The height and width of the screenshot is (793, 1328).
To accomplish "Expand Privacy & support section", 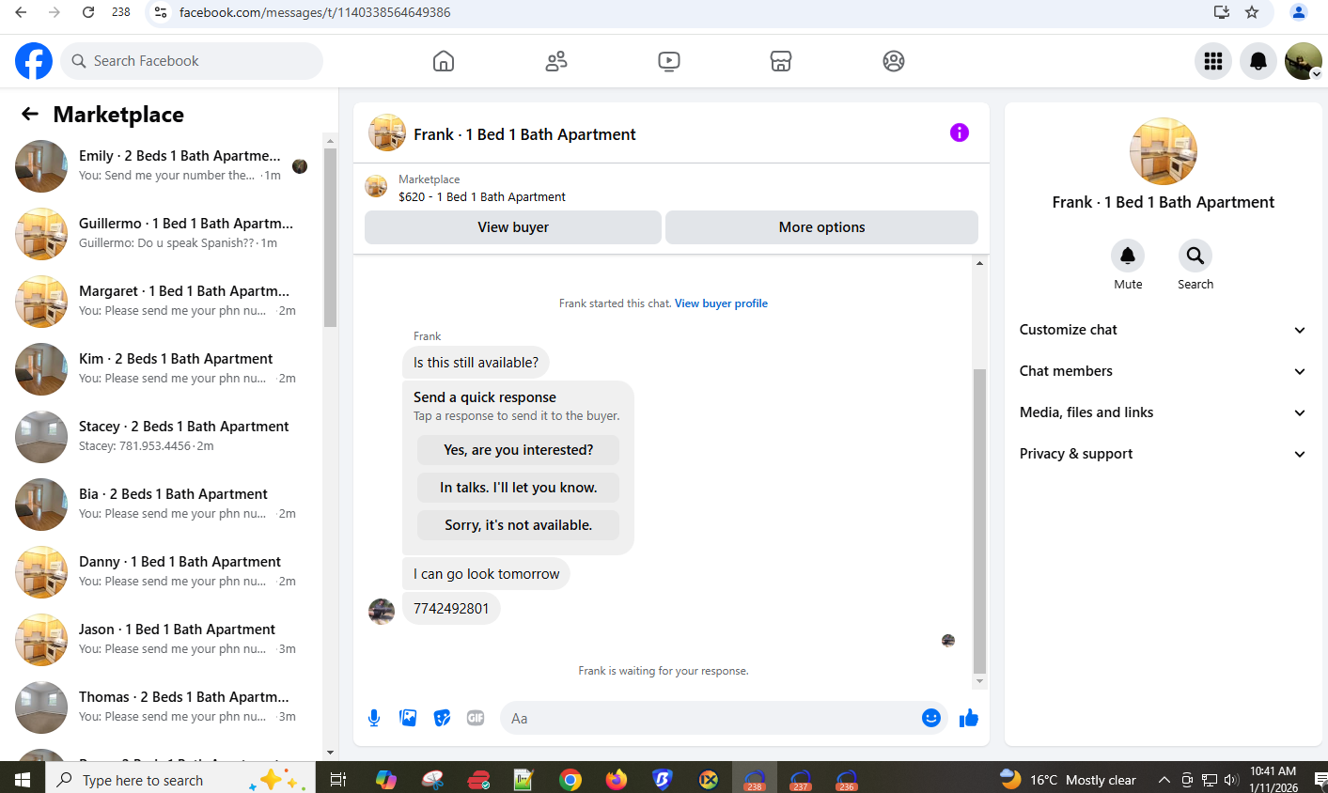I will (x=1164, y=454).
